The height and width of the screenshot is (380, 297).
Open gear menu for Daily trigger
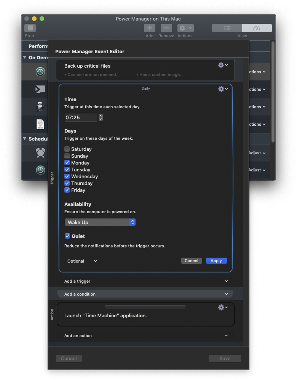click(x=223, y=89)
